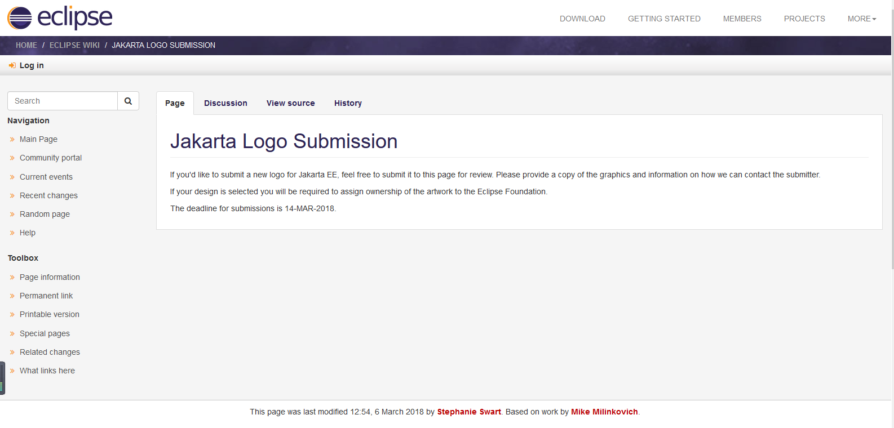The width and height of the screenshot is (894, 428).
Task: Open Main Page navigation link
Action: pyautogui.click(x=38, y=139)
